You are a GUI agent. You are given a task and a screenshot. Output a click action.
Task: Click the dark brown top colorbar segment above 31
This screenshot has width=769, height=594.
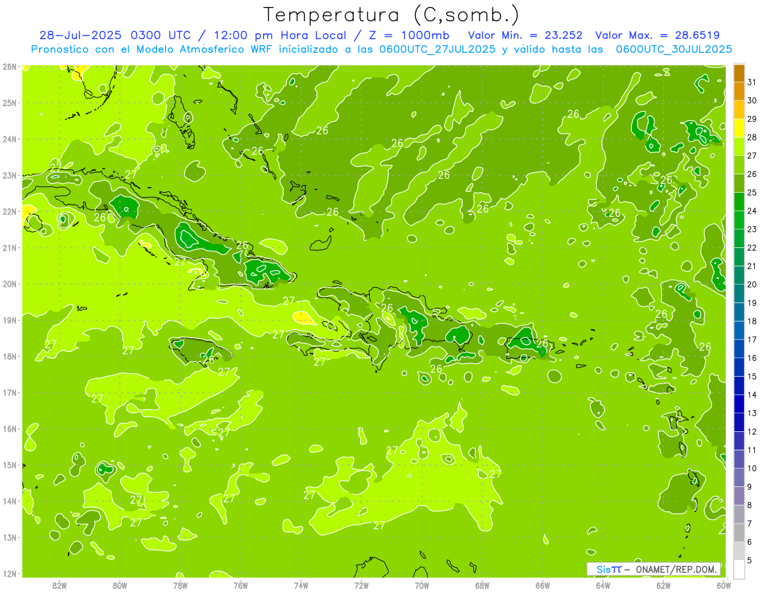[x=739, y=74]
